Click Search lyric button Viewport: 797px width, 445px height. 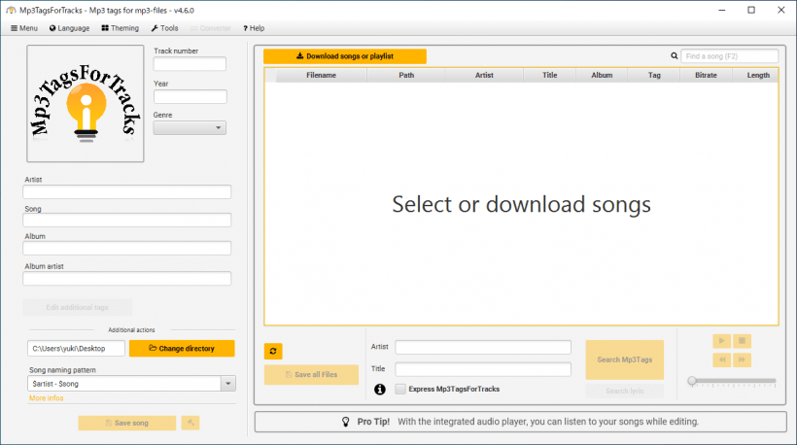coord(625,391)
